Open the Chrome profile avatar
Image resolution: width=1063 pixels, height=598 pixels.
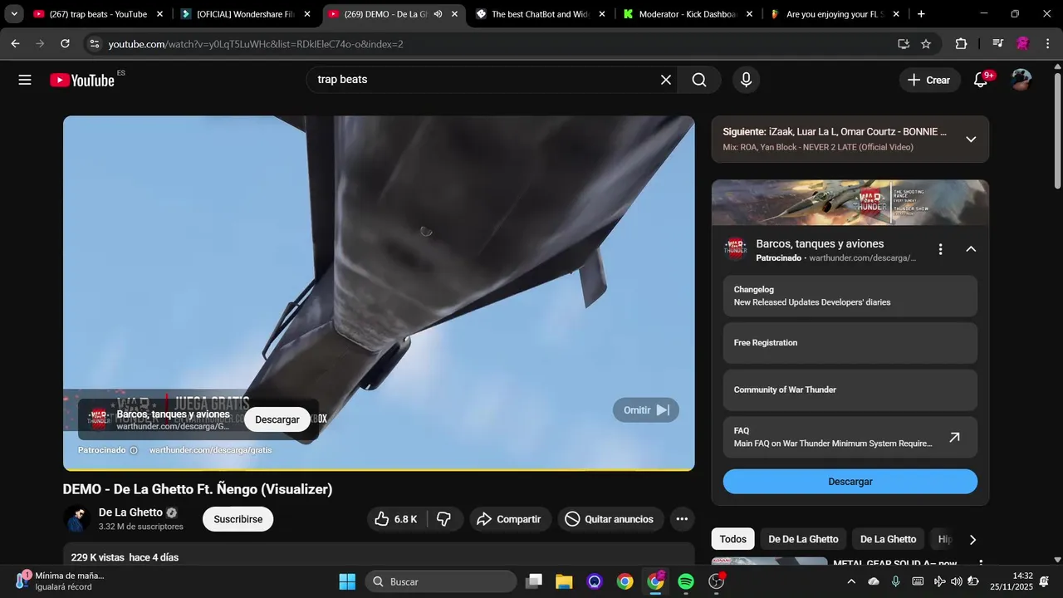tap(1023, 44)
